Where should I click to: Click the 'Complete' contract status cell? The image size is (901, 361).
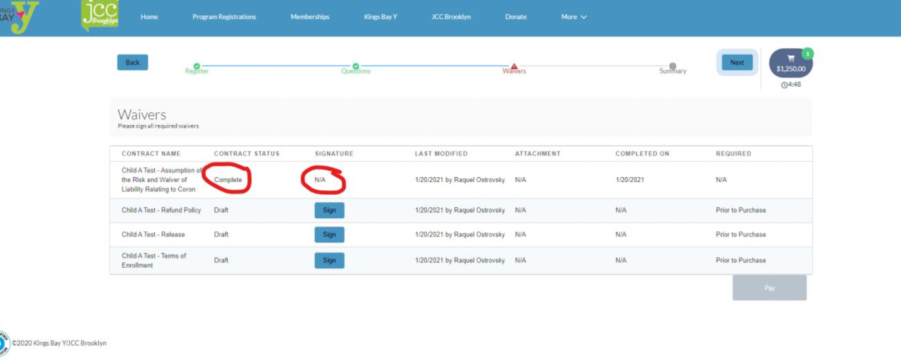tap(228, 180)
